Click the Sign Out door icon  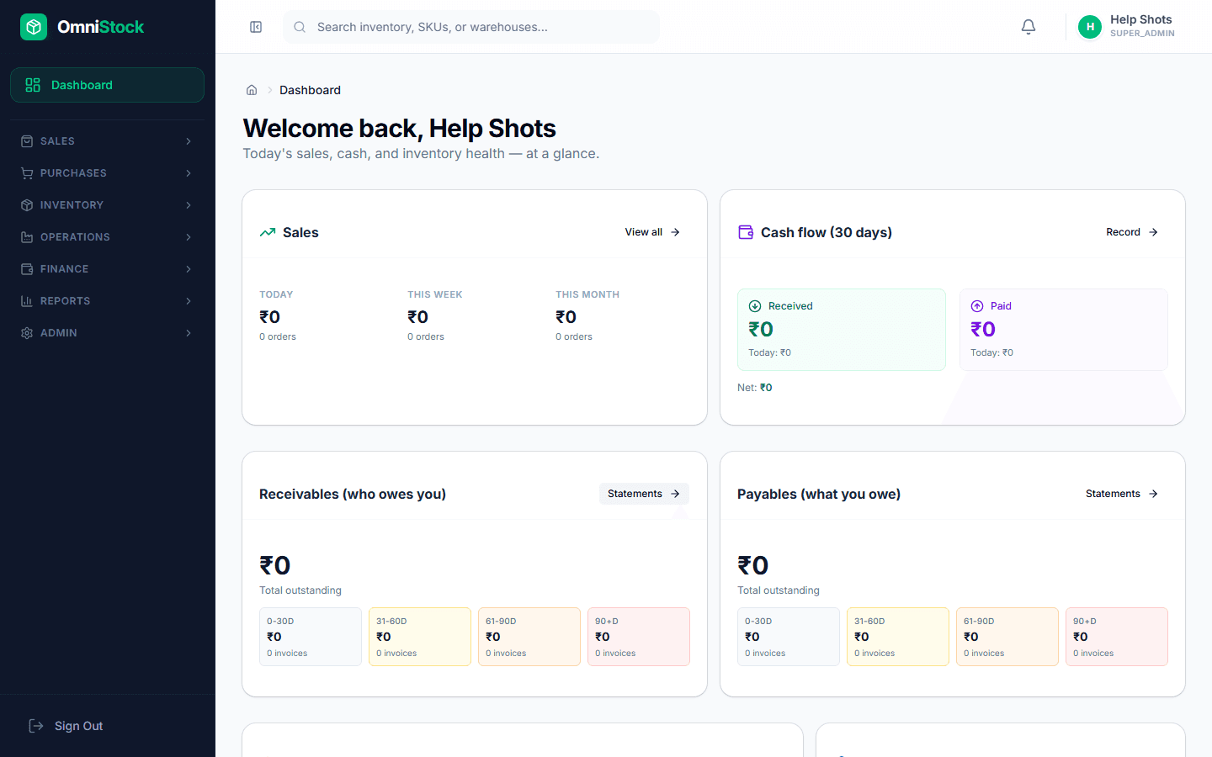click(x=36, y=726)
